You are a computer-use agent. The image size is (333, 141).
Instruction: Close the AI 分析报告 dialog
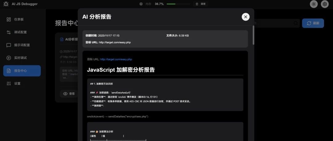click(x=245, y=17)
